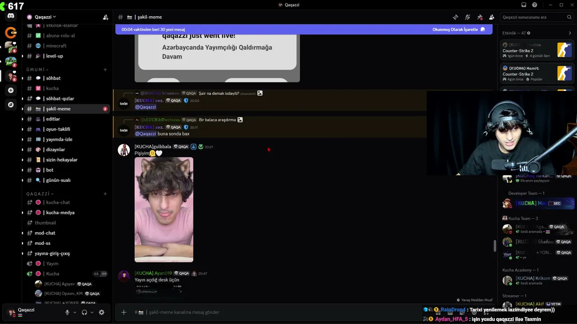Open server discovery compass
Image resolution: width=577 pixels, height=324 pixels.
(x=11, y=104)
